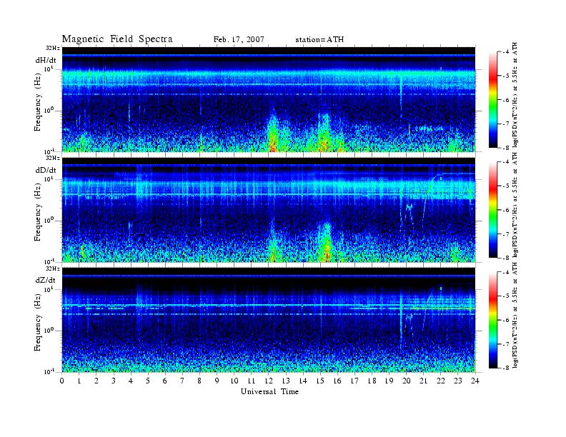Click the "dH/dt" panel label
This screenshot has width=566, height=437.
[x=46, y=60]
